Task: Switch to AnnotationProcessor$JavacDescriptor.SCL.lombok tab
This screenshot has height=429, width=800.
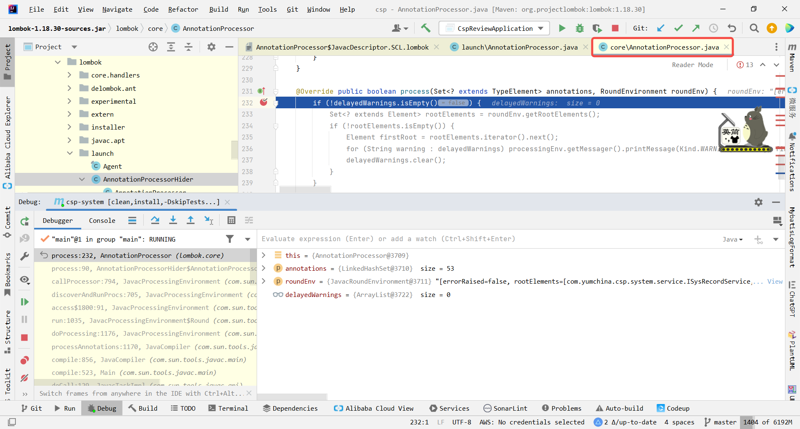Action: (x=342, y=47)
